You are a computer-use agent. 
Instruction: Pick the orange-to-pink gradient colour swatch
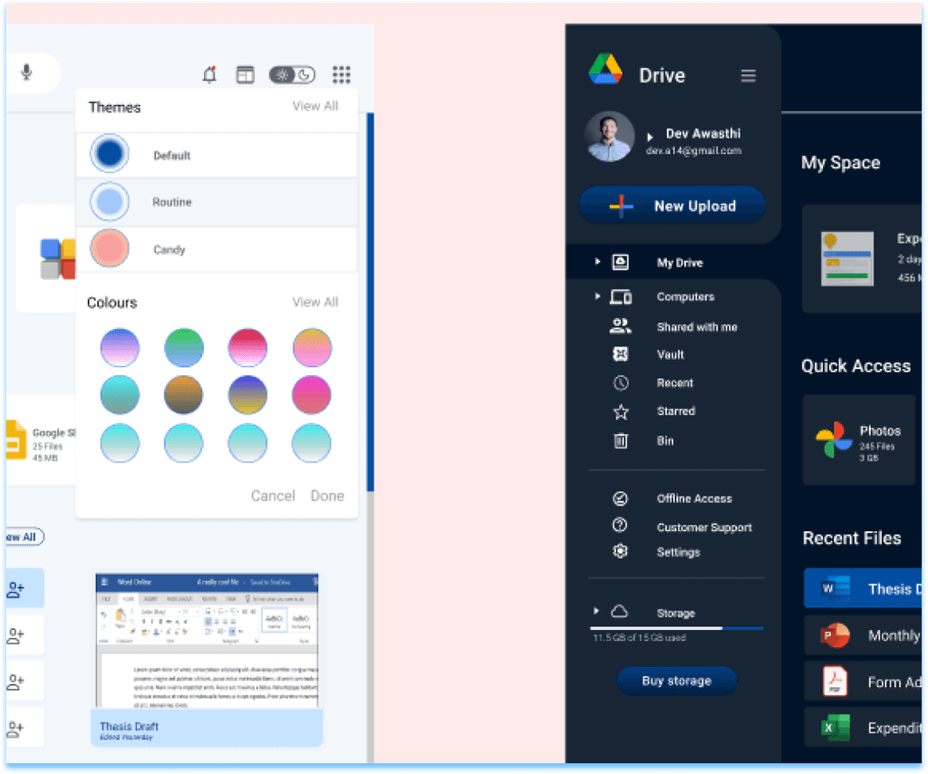[x=312, y=347]
